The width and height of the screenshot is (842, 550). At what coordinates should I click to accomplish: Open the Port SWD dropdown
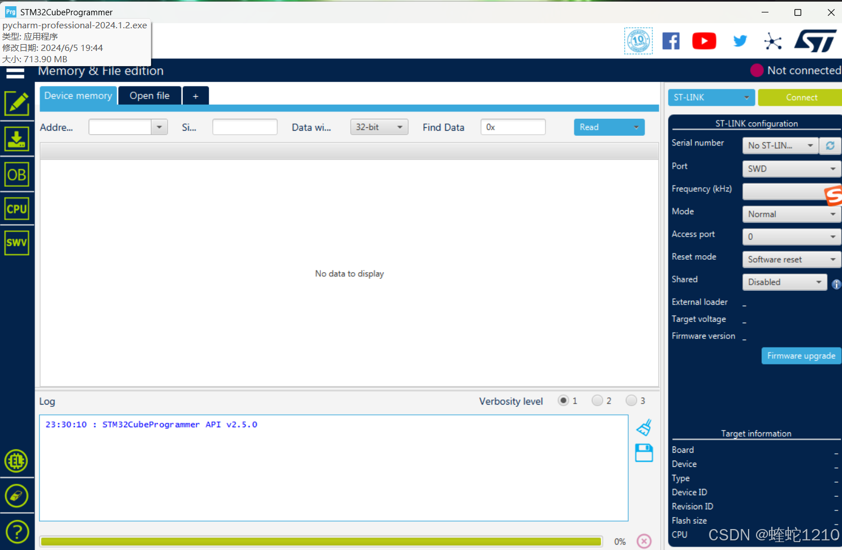[x=792, y=169]
